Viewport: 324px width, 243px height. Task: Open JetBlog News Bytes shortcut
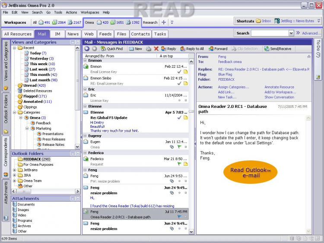pos(295,21)
